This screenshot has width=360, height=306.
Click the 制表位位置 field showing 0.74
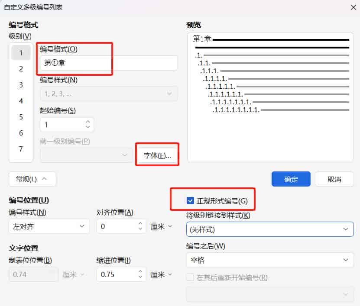[33, 274]
